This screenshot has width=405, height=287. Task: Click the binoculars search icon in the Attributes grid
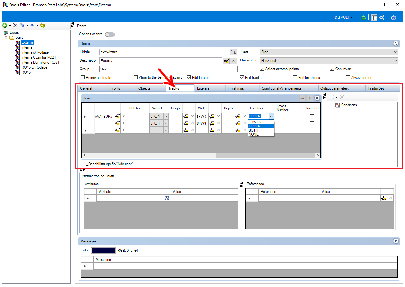(167, 198)
